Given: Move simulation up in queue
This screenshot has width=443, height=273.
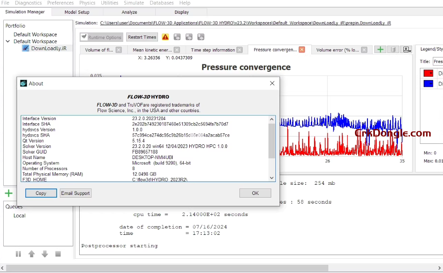Looking at the screenshot, I should (x=31, y=254).
